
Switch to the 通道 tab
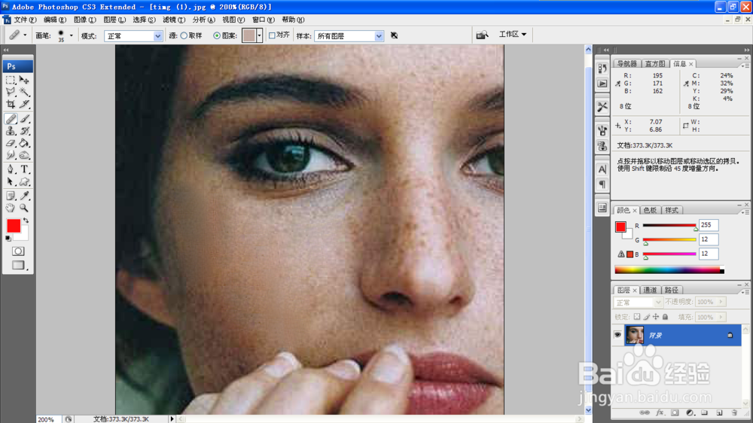(650, 290)
